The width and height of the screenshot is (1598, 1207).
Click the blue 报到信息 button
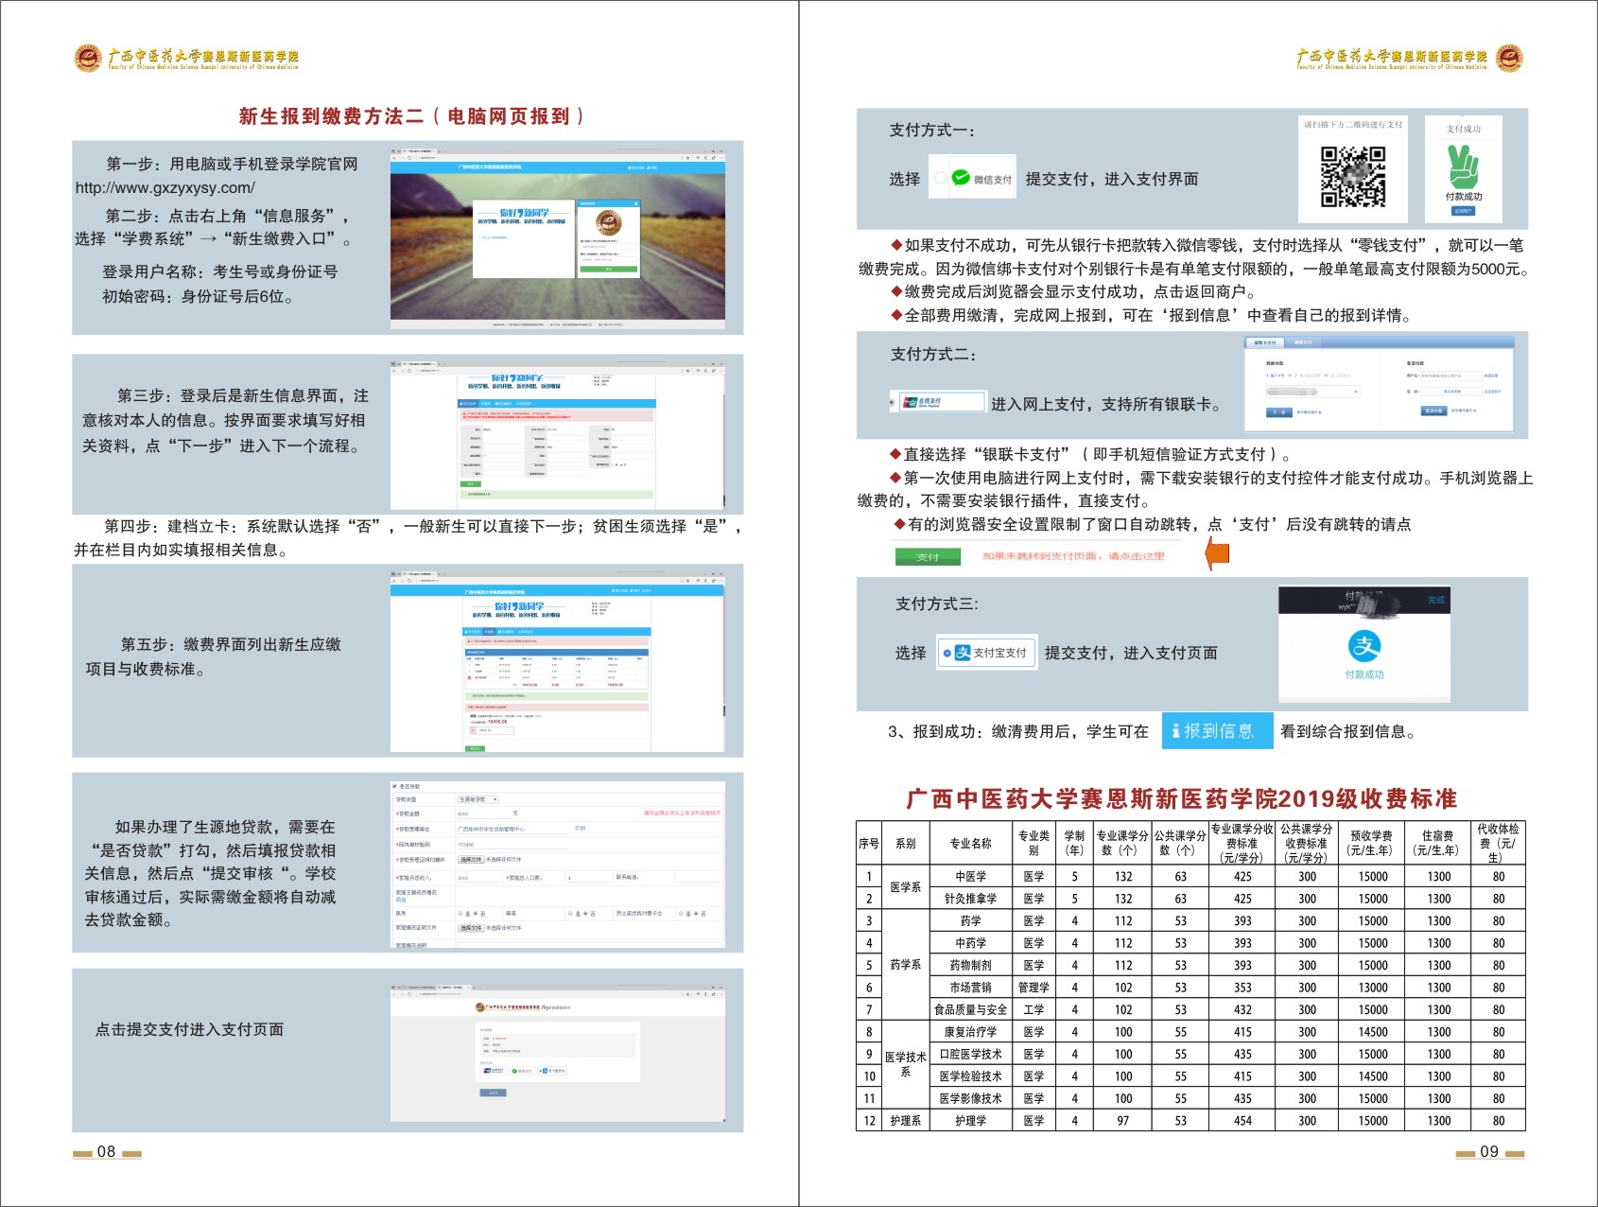(x=1216, y=731)
